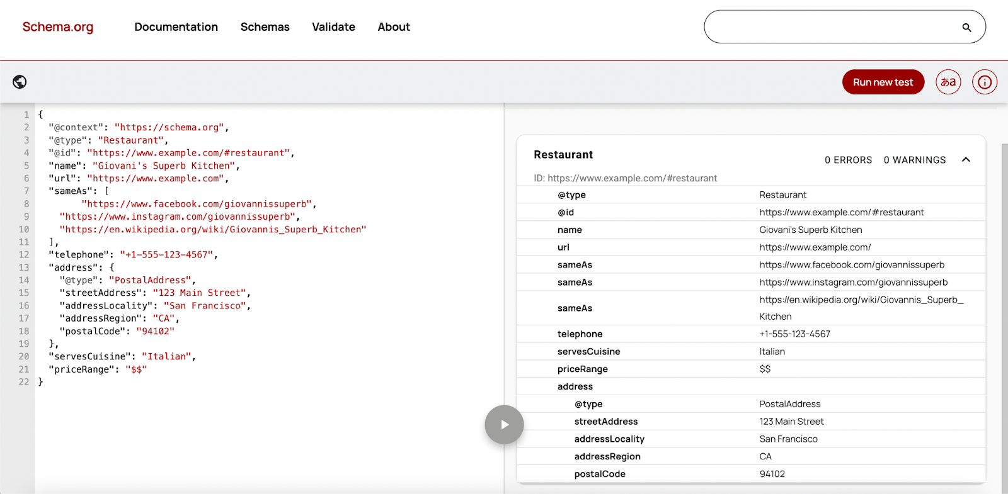Click the "sameAs" key in code

click(x=71, y=191)
